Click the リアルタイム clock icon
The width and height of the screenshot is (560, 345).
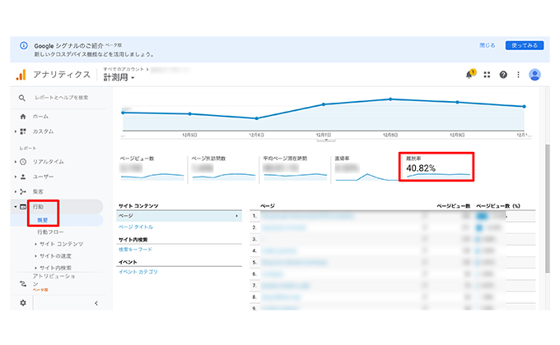(x=23, y=162)
